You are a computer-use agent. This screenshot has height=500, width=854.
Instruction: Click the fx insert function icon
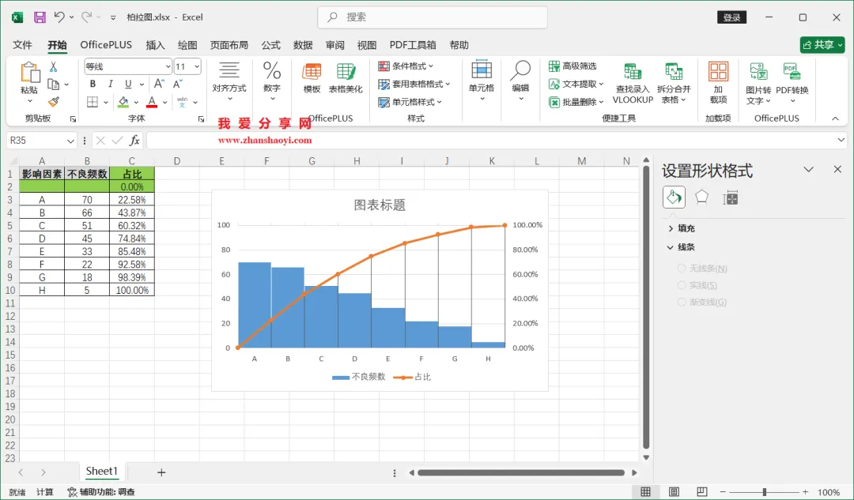(134, 141)
